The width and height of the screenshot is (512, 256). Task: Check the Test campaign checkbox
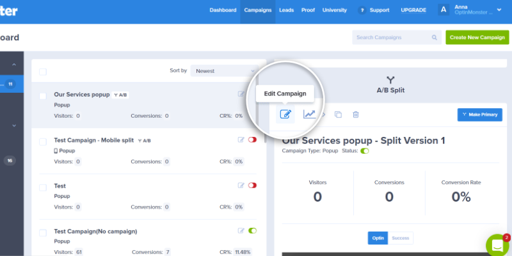[x=43, y=188]
